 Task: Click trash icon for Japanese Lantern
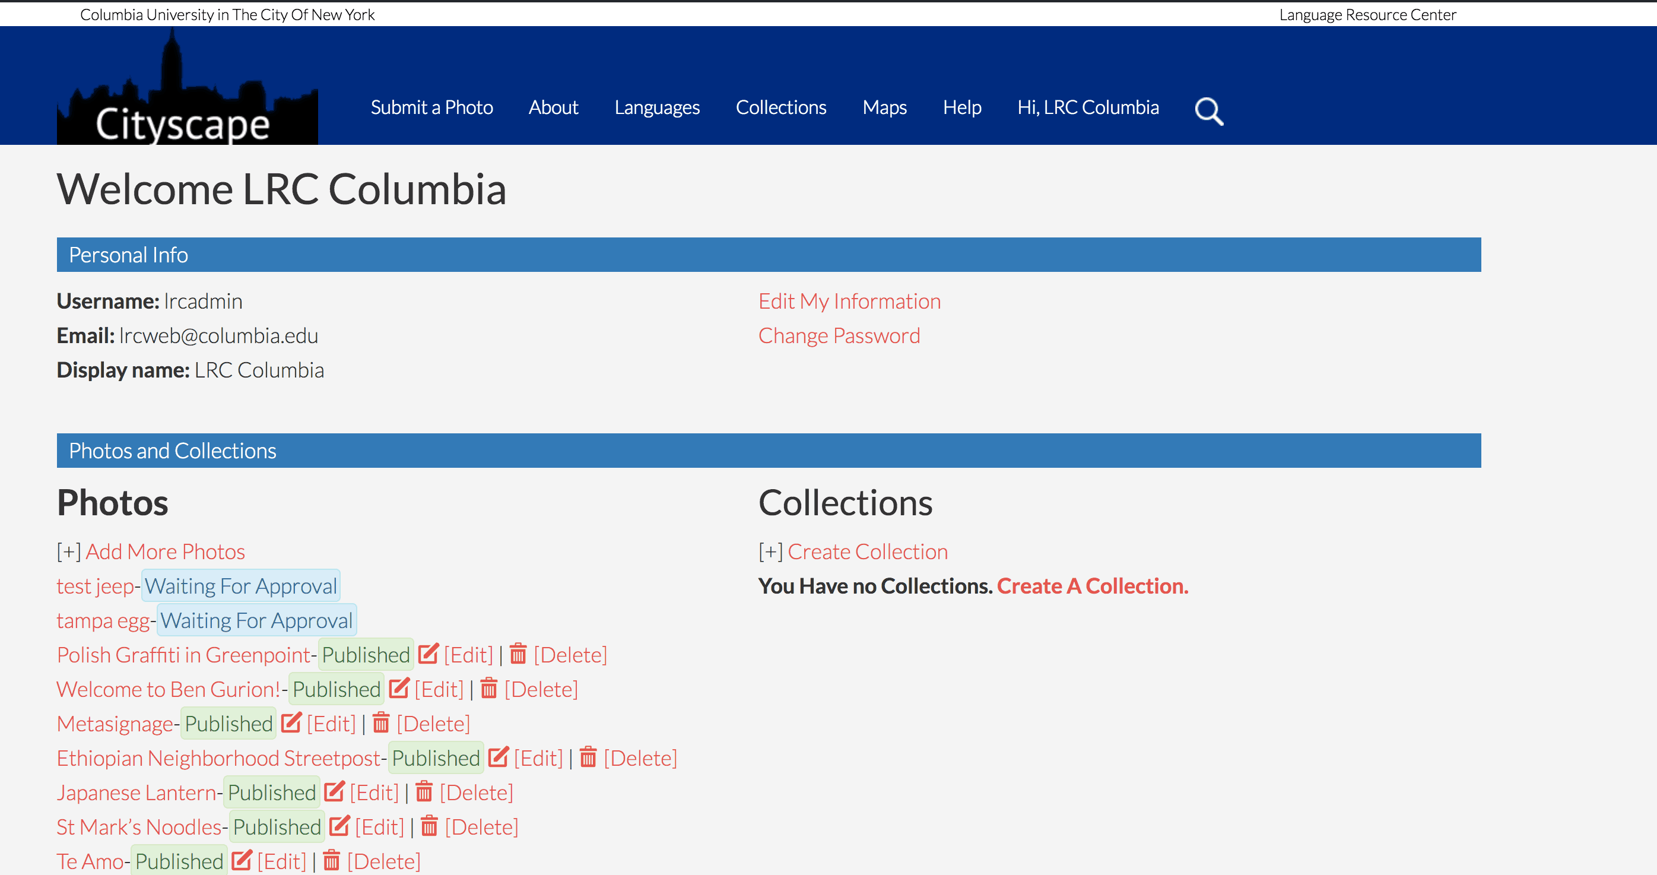424,791
